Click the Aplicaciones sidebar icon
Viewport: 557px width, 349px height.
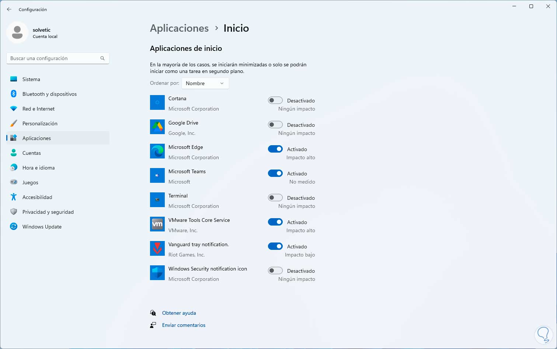click(14, 138)
